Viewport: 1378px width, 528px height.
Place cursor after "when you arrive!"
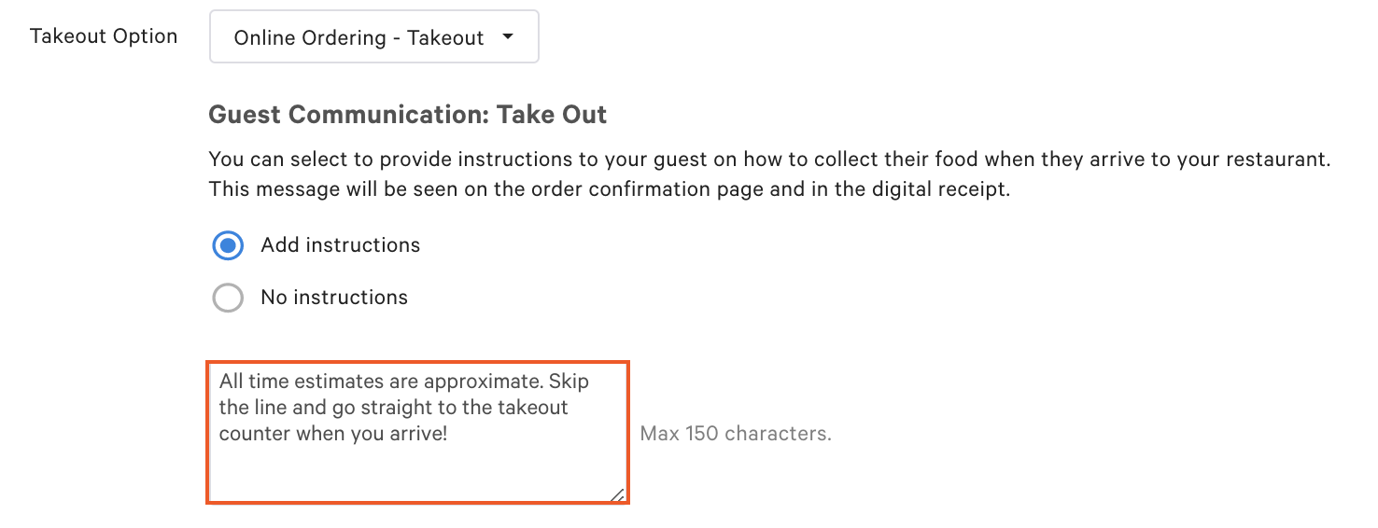(450, 434)
